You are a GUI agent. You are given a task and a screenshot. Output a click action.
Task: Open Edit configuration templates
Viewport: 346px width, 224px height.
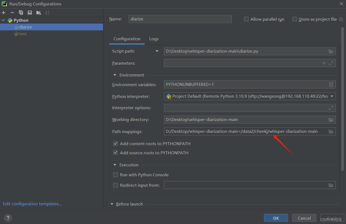pos(32,204)
